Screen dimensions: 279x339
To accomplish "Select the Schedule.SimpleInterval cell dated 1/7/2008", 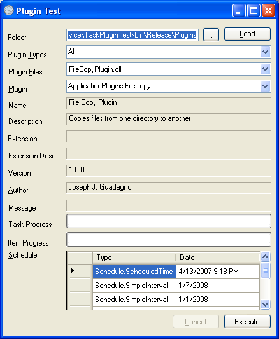I will 134,286.
